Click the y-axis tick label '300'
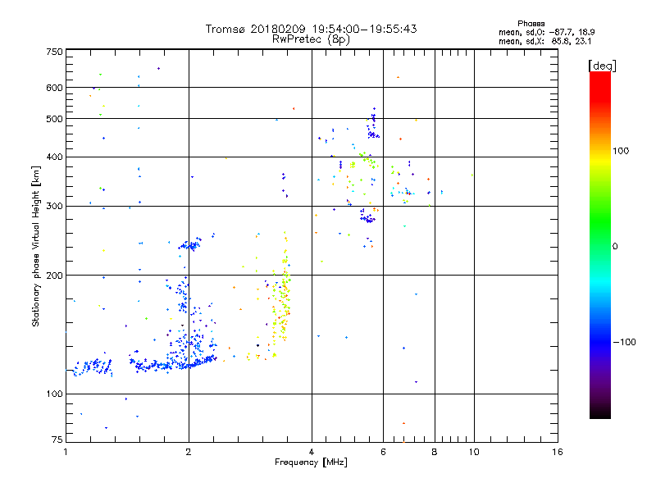 [54, 207]
